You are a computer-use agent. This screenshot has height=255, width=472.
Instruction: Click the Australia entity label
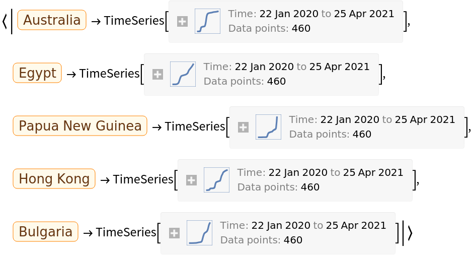point(52,20)
